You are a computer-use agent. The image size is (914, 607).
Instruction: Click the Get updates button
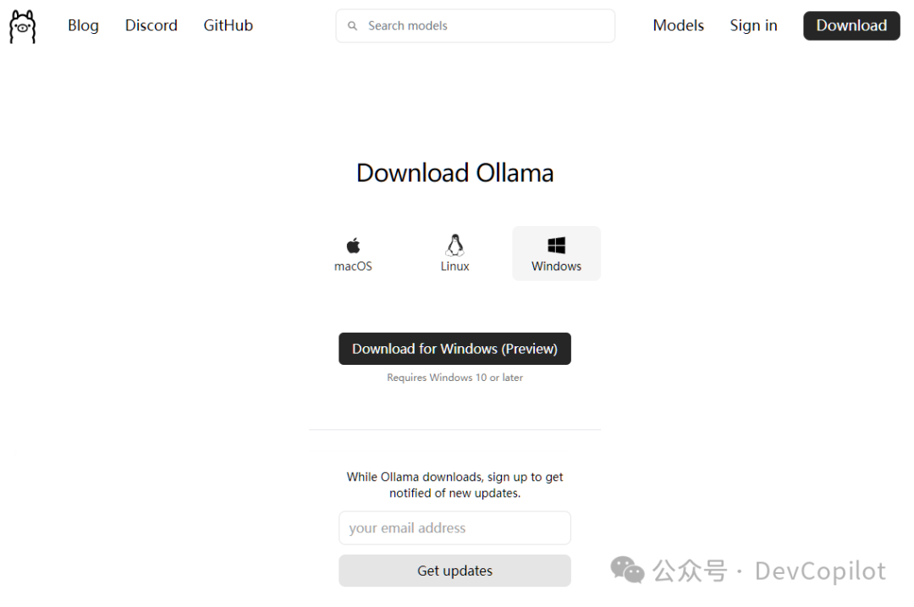(x=454, y=571)
